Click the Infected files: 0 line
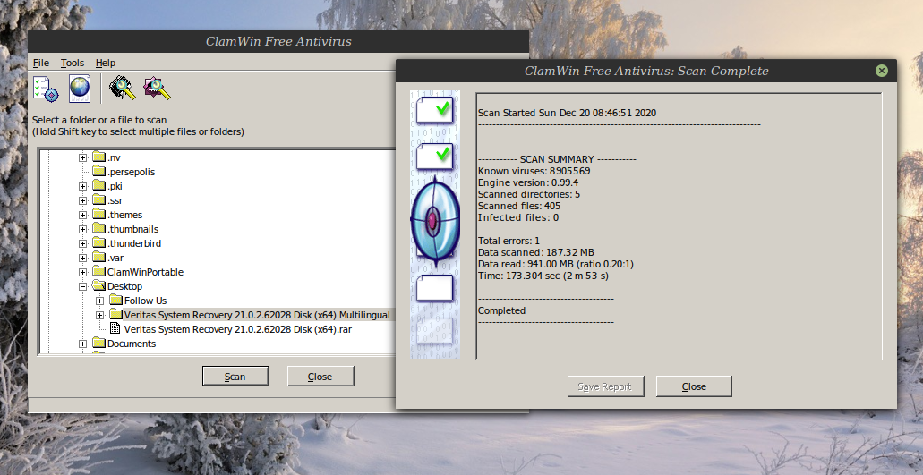Image resolution: width=923 pixels, height=475 pixels. coord(518,217)
